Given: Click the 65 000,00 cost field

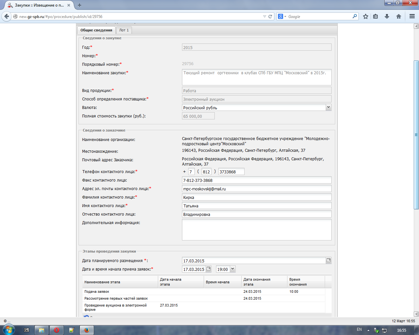Looking at the screenshot, I should point(198,116).
